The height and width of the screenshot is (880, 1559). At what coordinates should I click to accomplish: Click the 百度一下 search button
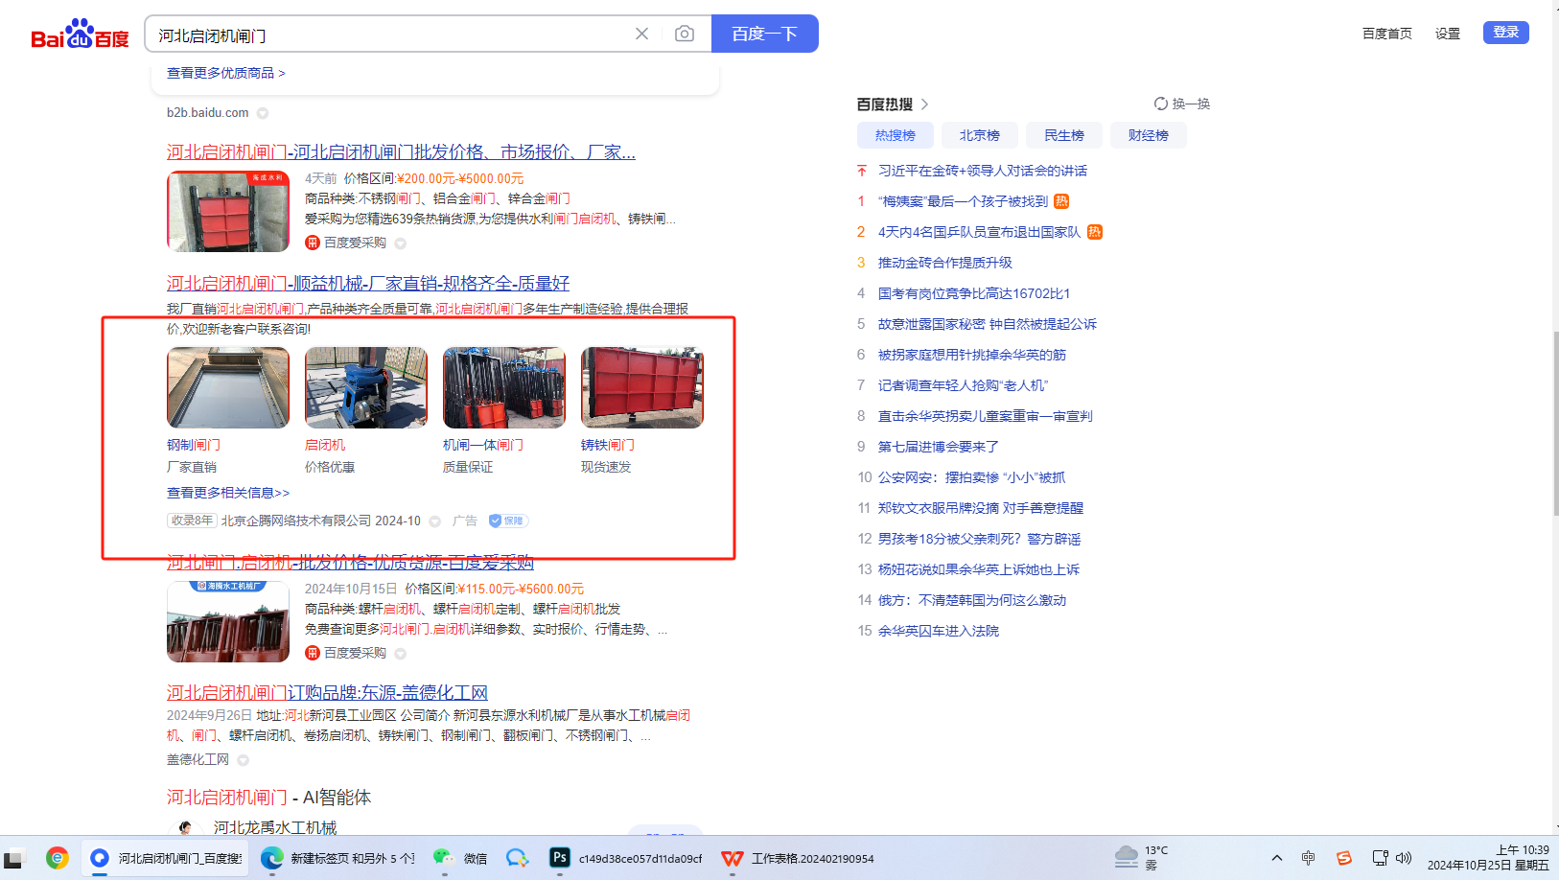point(764,34)
